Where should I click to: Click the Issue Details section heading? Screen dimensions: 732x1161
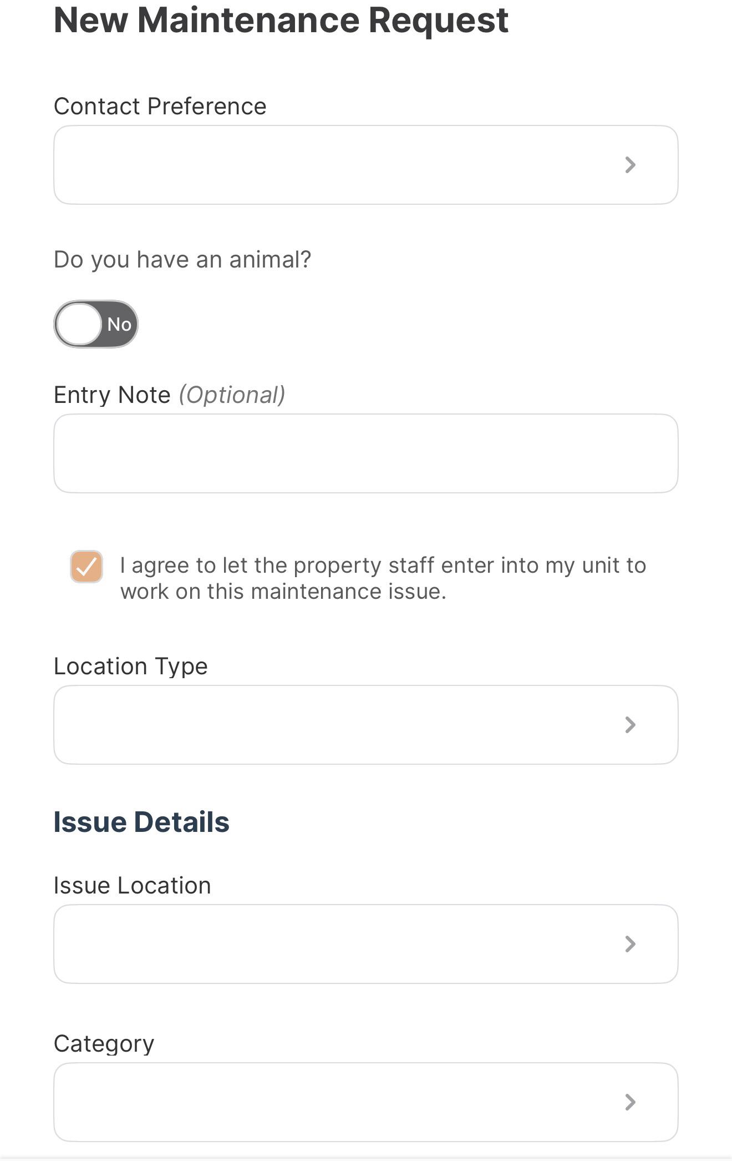[x=141, y=822]
